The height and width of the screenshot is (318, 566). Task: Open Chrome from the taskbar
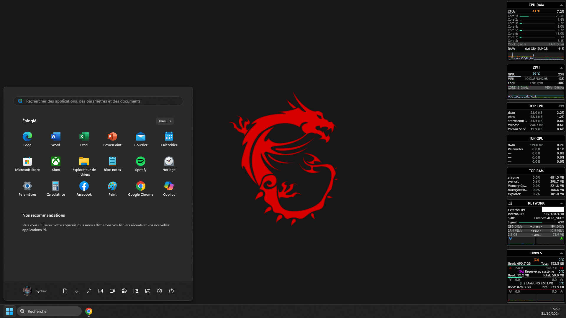point(89,311)
